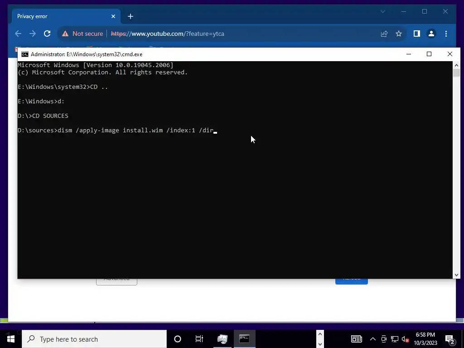Open network status tray icon
464x348 pixels.
(x=395, y=339)
